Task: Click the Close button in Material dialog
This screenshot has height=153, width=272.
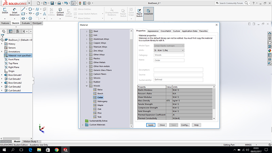Action: coord(162,125)
